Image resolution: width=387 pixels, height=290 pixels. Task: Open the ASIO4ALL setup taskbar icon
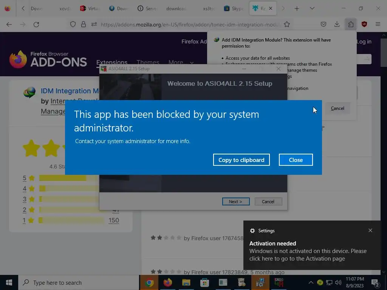(x=279, y=282)
